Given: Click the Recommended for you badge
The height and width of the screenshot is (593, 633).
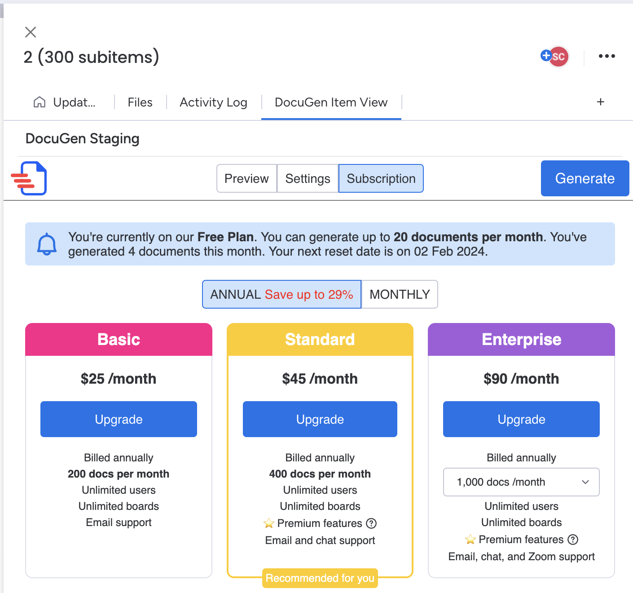Looking at the screenshot, I should coord(320,578).
